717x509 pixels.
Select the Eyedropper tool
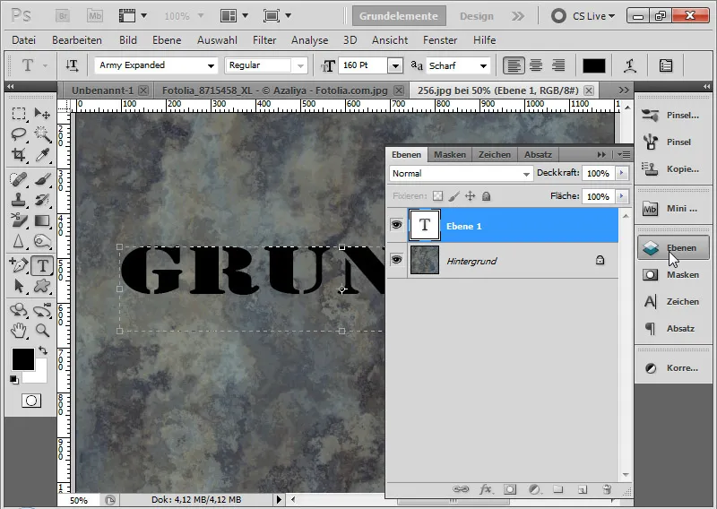point(42,154)
